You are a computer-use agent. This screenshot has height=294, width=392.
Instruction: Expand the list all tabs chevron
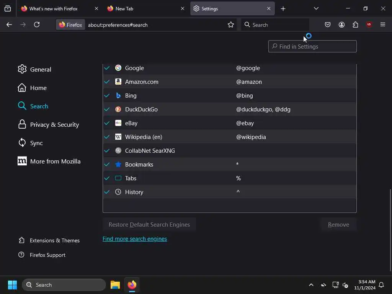pyautogui.click(x=316, y=8)
